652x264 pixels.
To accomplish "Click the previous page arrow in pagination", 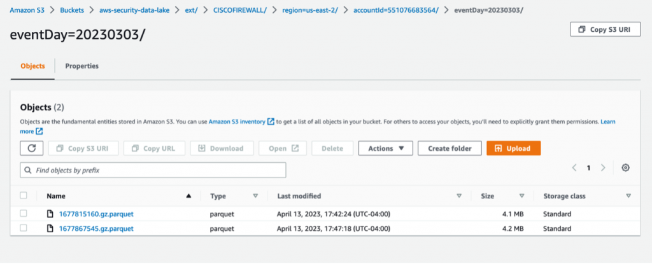I will point(574,168).
